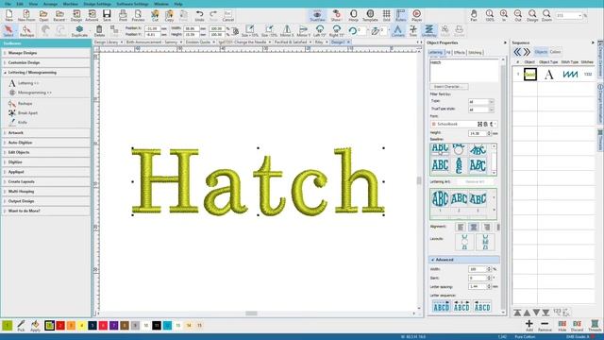Click the Print icon
This screenshot has width=604, height=340.
(x=123, y=15)
